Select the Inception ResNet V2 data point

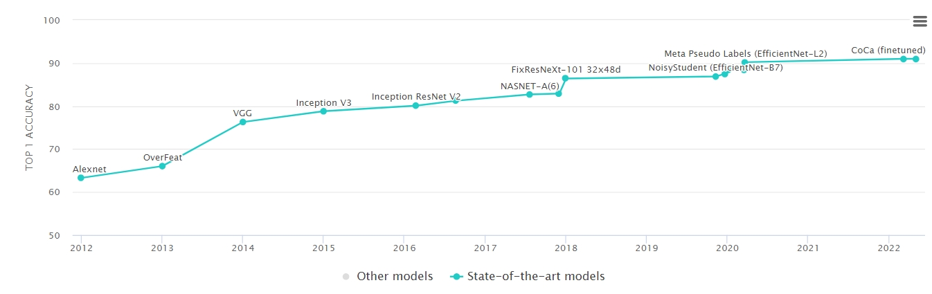point(415,106)
